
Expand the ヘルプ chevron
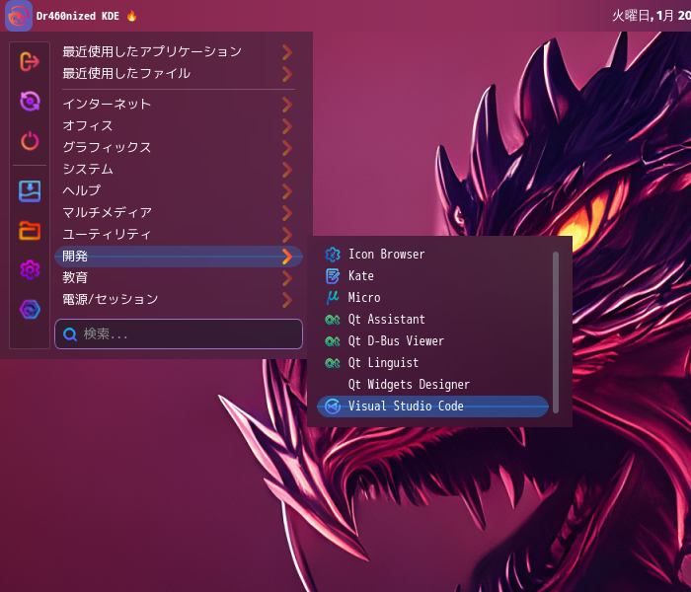click(x=287, y=190)
